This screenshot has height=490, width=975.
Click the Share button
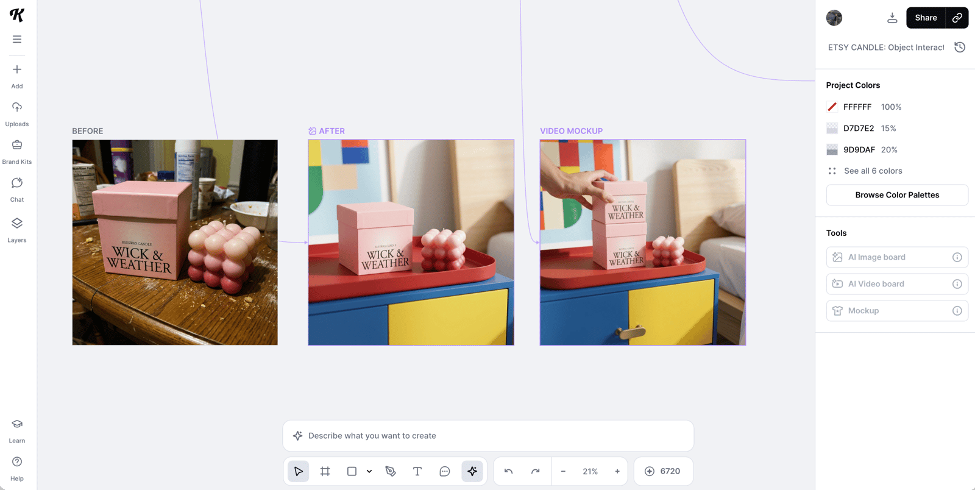[925, 18]
